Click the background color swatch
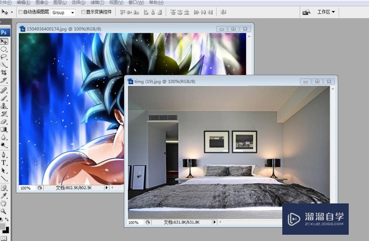369x241 pixels. coord(7,231)
